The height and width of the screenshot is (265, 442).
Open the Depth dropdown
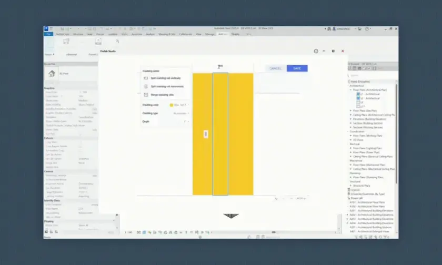[186, 121]
